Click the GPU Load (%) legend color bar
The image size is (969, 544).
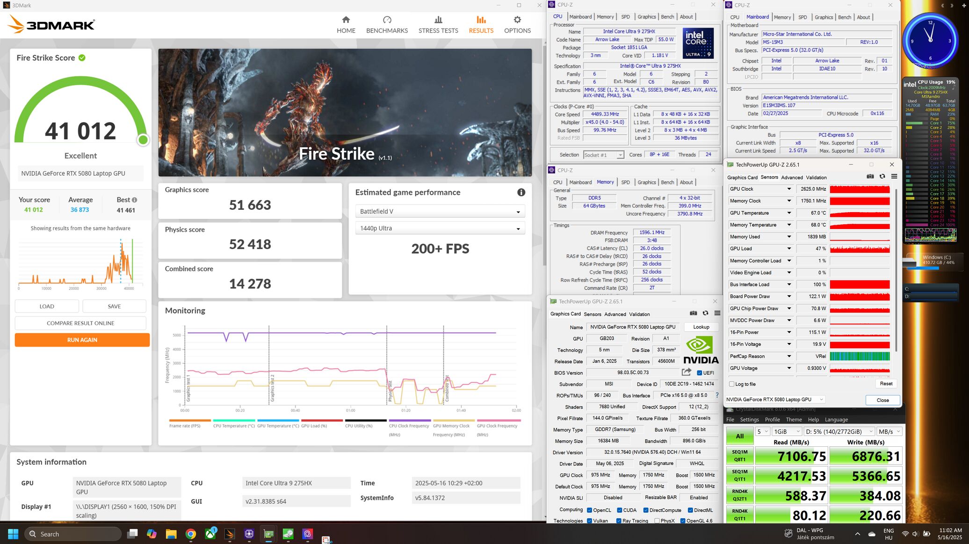(322, 420)
